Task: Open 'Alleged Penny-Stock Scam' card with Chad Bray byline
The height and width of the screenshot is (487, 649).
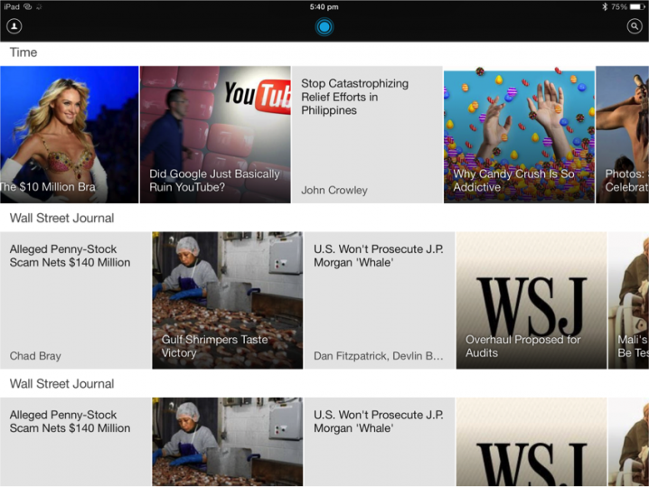Action: [75, 300]
